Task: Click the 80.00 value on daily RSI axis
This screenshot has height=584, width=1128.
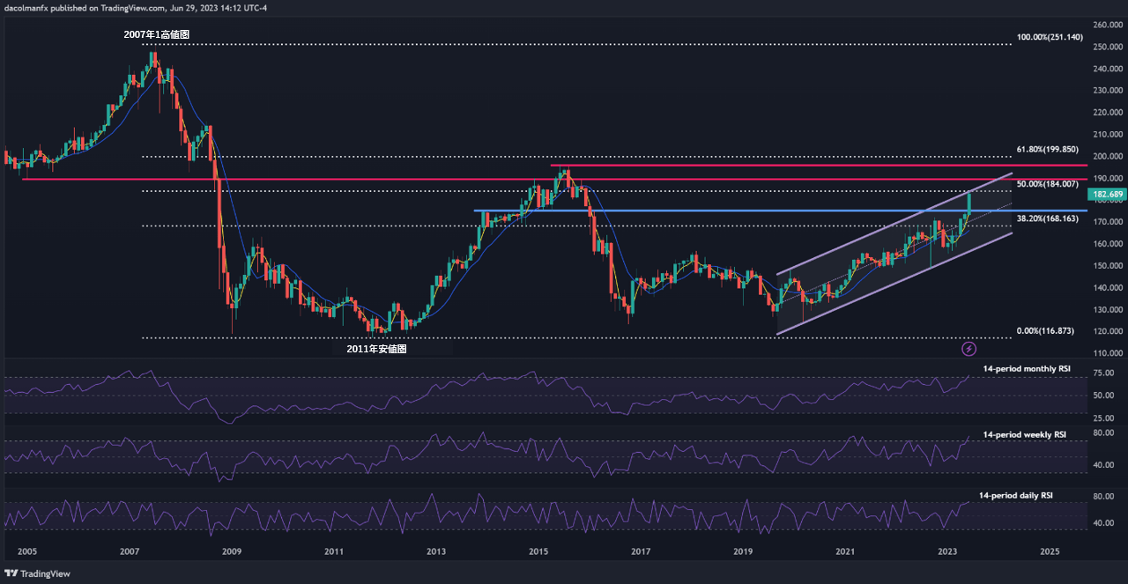Action: [1104, 497]
